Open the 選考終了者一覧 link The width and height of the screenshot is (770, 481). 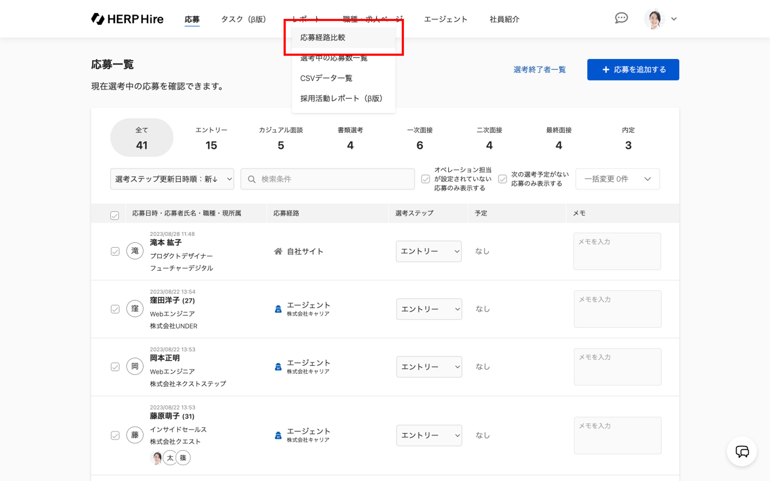pos(539,70)
